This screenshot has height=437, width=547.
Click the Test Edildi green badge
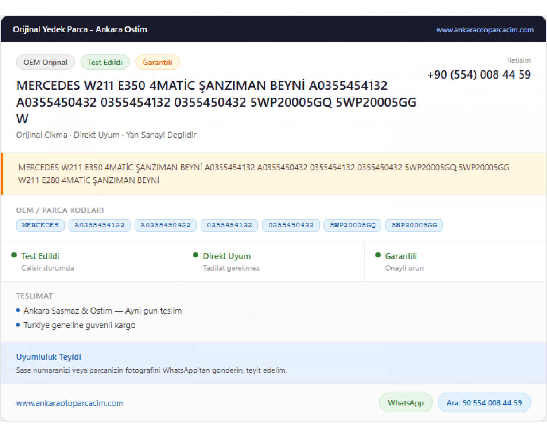coord(105,62)
